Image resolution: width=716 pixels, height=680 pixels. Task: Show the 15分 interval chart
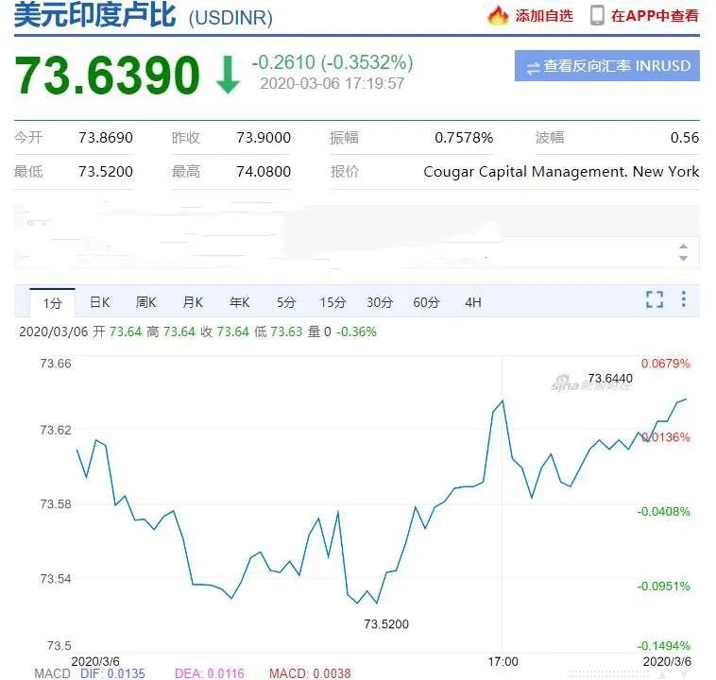coord(332,302)
